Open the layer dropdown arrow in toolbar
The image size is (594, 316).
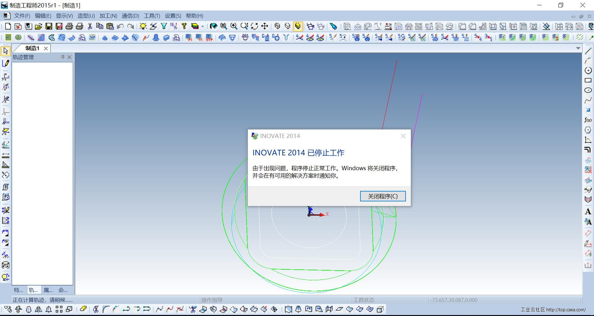click(203, 26)
